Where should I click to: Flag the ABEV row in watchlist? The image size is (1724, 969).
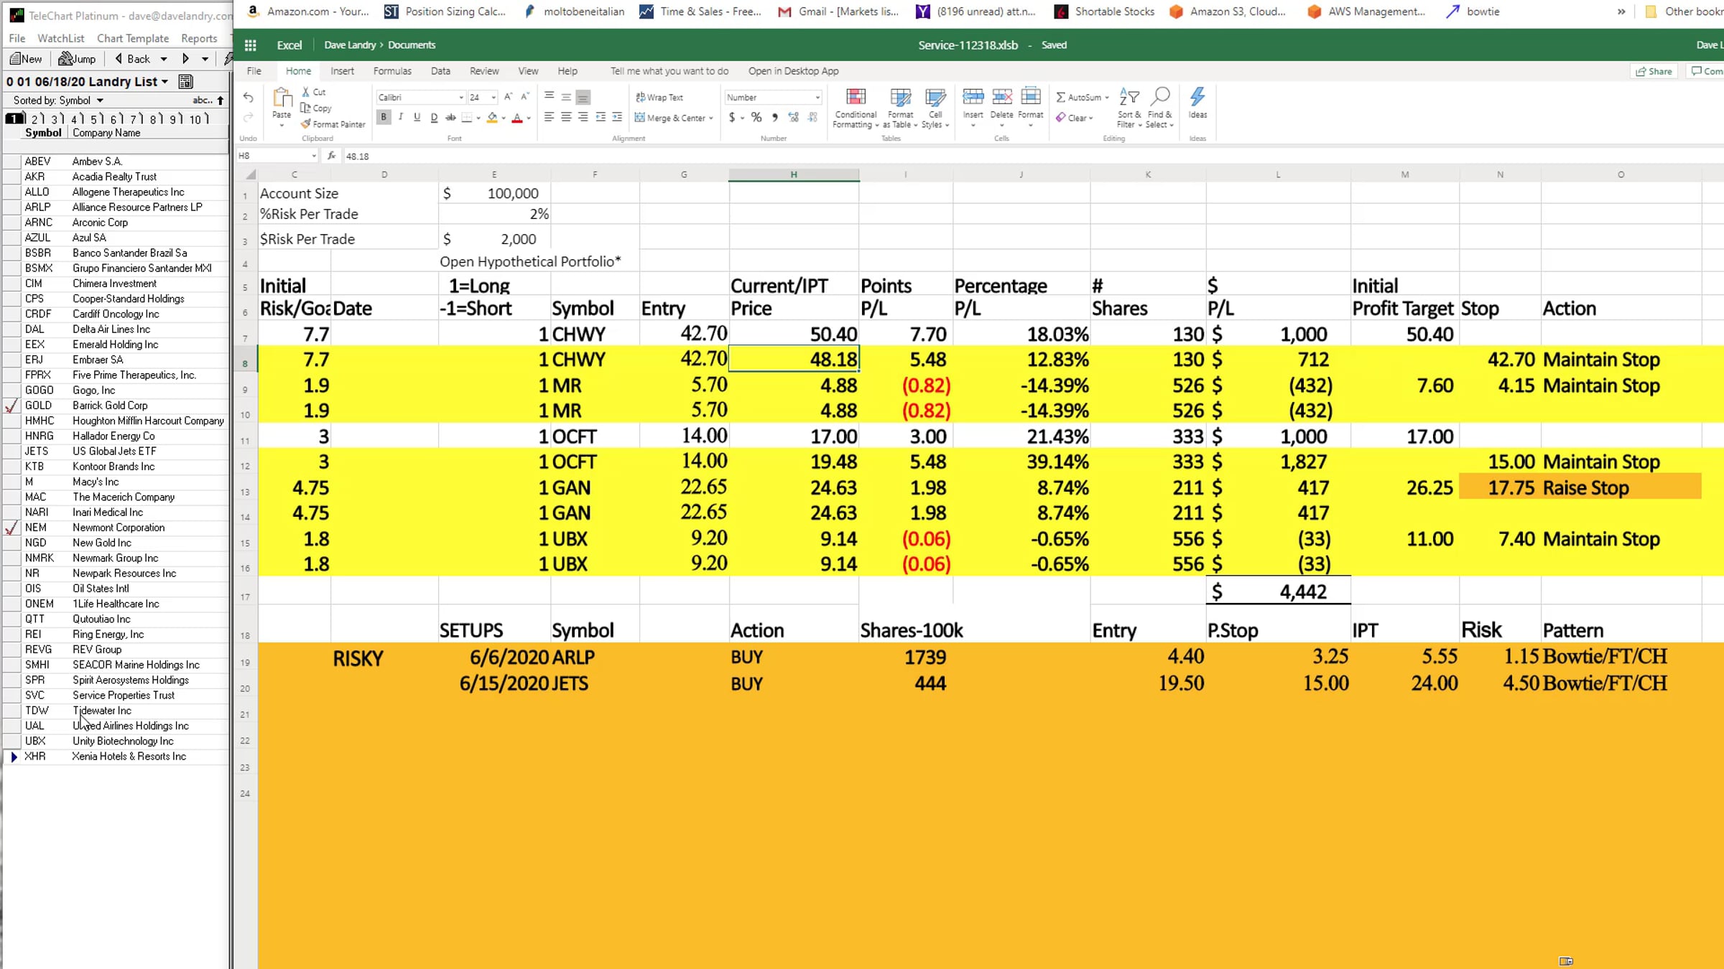click(x=11, y=161)
